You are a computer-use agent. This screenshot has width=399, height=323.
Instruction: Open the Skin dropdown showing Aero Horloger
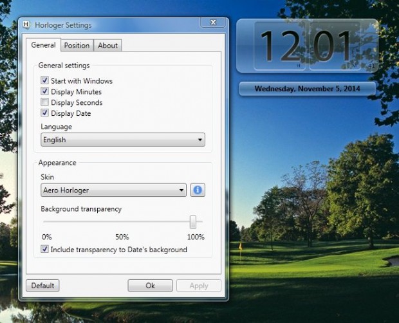click(x=113, y=190)
